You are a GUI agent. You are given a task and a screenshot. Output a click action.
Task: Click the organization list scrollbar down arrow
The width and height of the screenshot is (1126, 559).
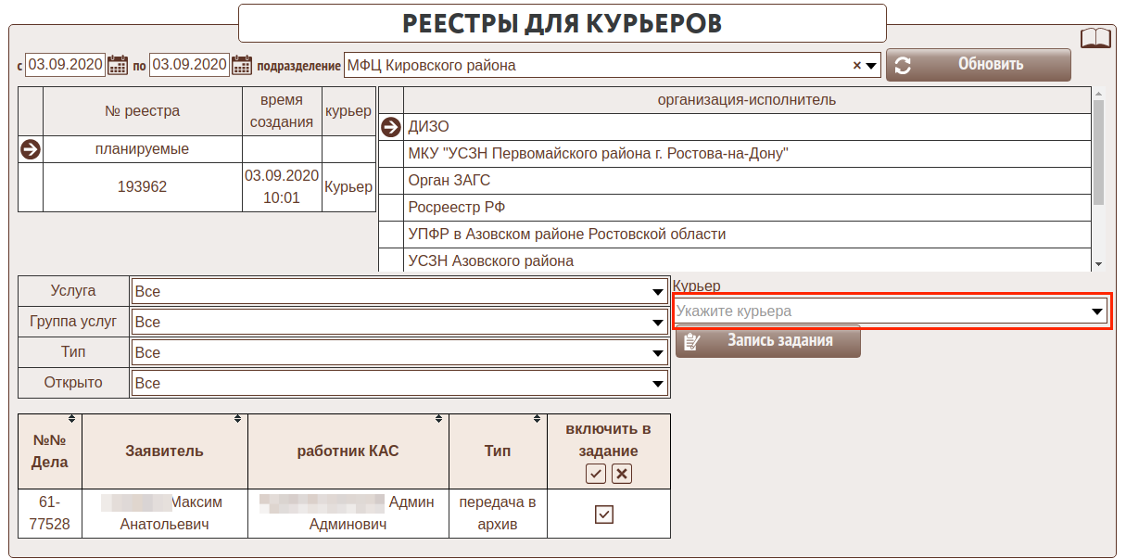pyautogui.click(x=1099, y=265)
